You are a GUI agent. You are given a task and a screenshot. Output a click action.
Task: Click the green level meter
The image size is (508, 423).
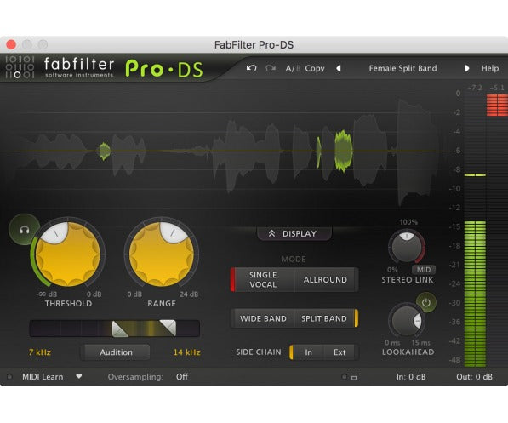[x=475, y=294]
